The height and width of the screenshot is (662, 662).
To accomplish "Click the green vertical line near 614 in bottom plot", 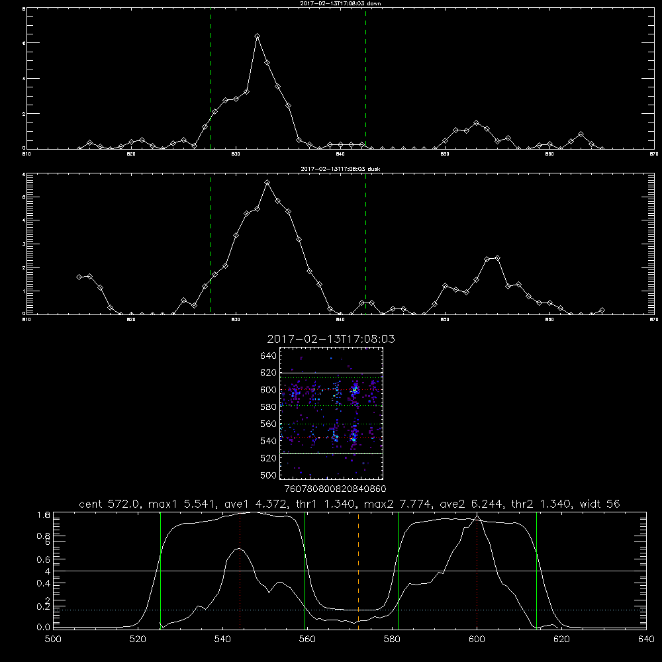I will (537, 571).
